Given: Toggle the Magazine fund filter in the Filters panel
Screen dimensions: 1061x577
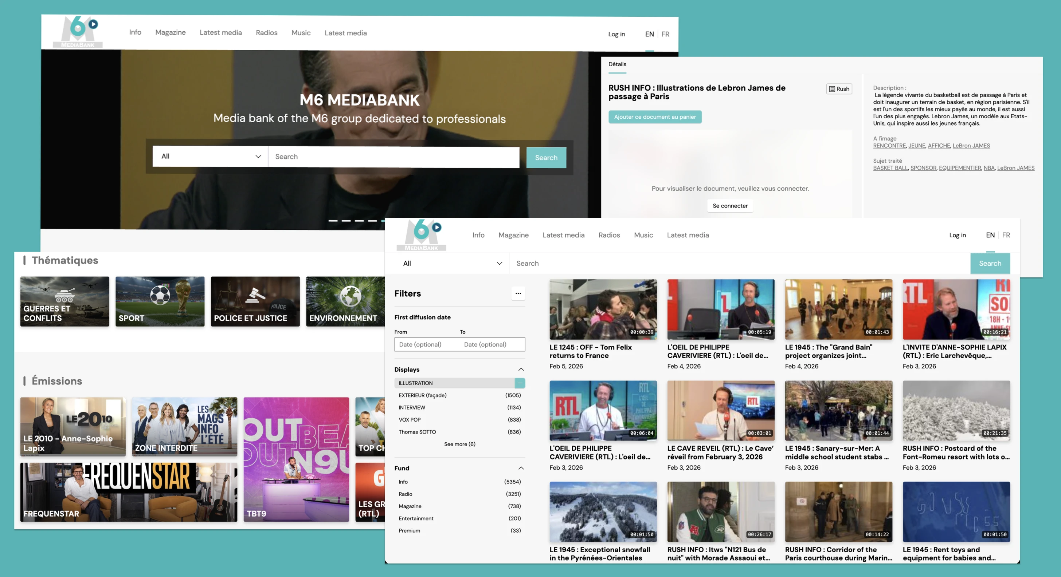Looking at the screenshot, I should (460, 506).
